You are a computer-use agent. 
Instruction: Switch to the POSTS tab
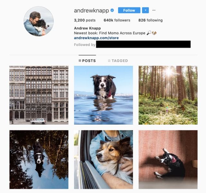click(87, 61)
